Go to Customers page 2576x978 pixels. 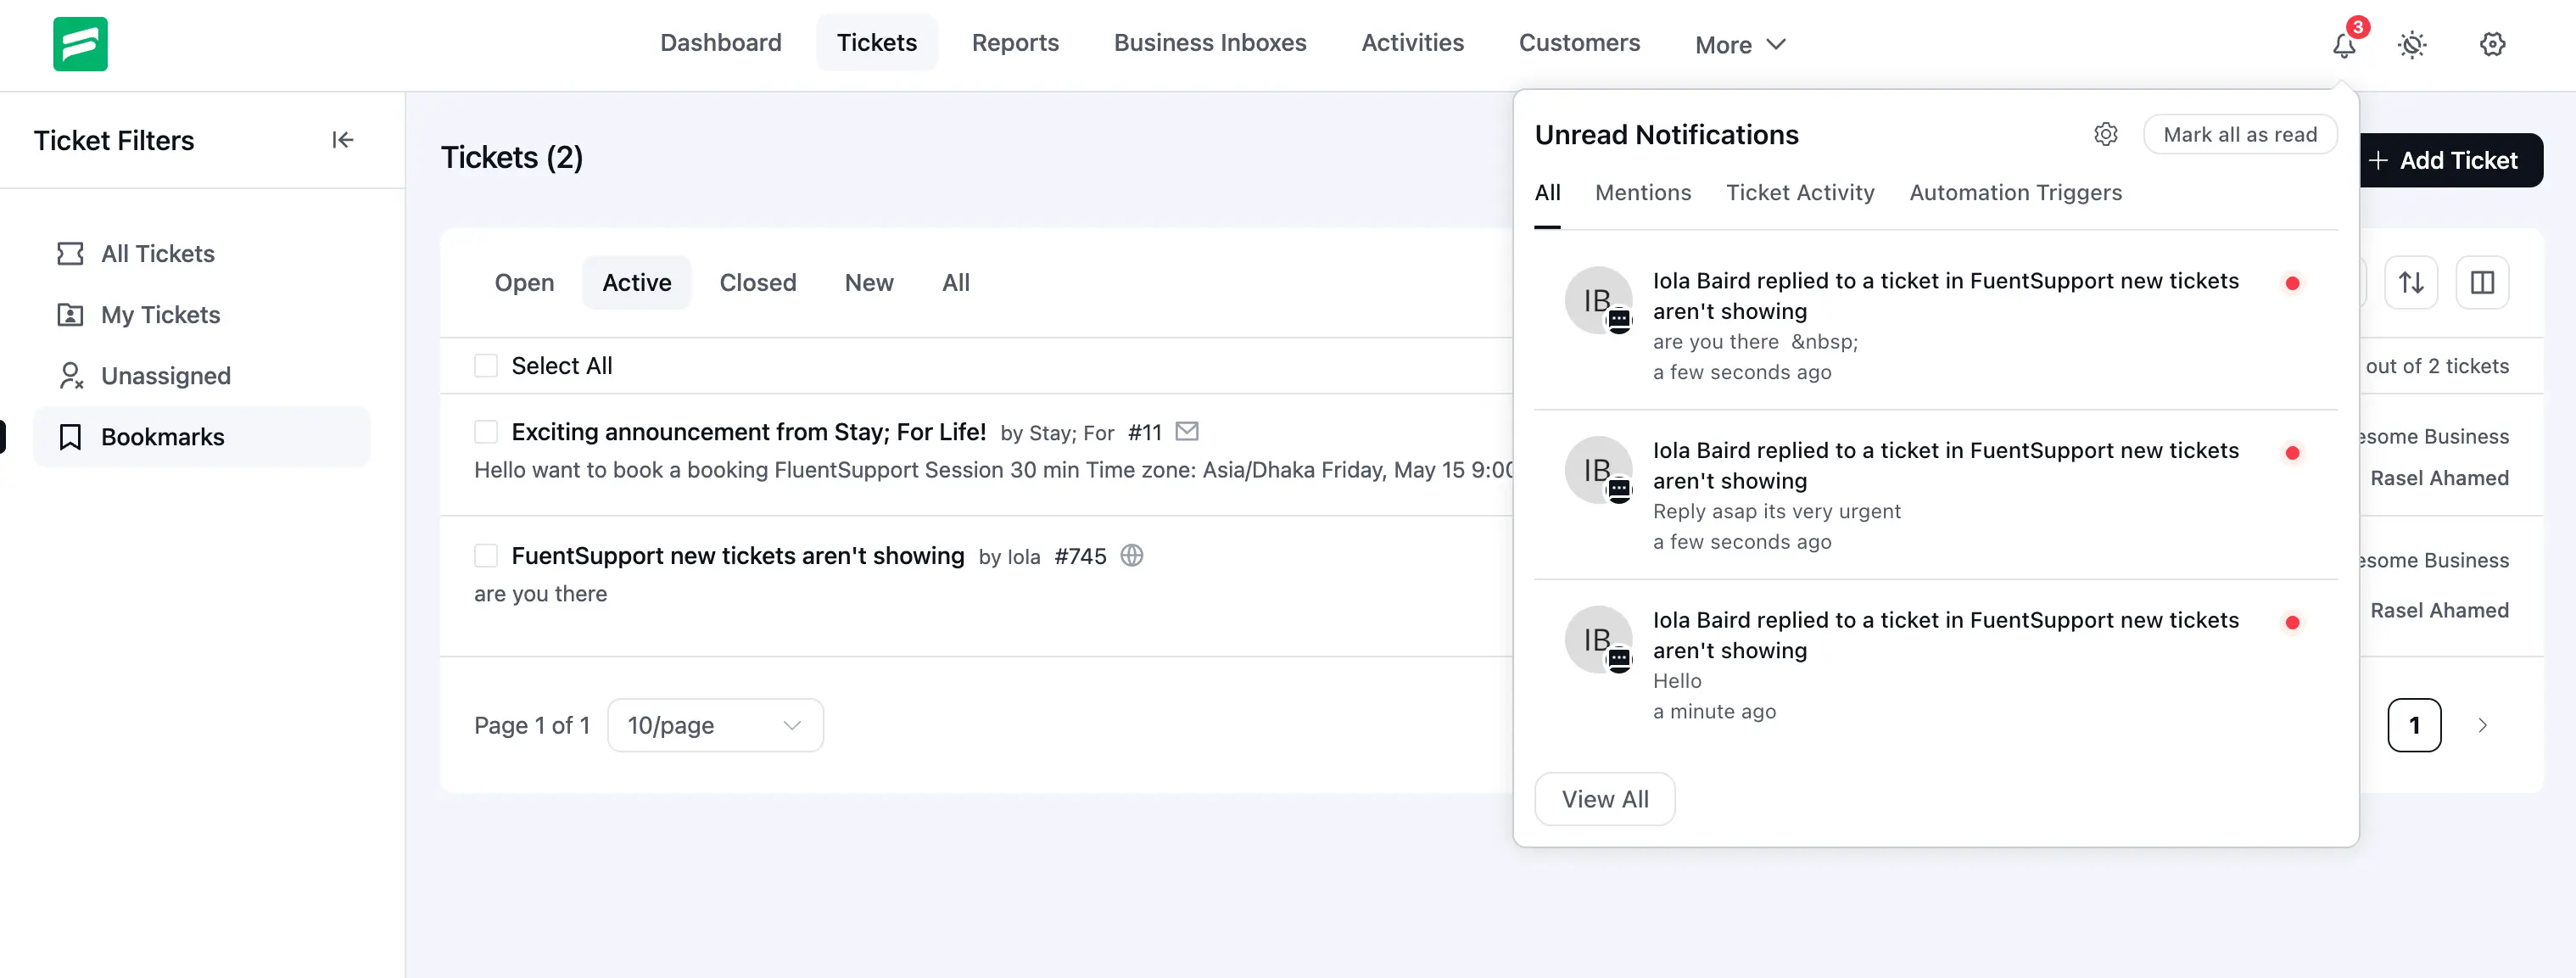tap(1579, 43)
